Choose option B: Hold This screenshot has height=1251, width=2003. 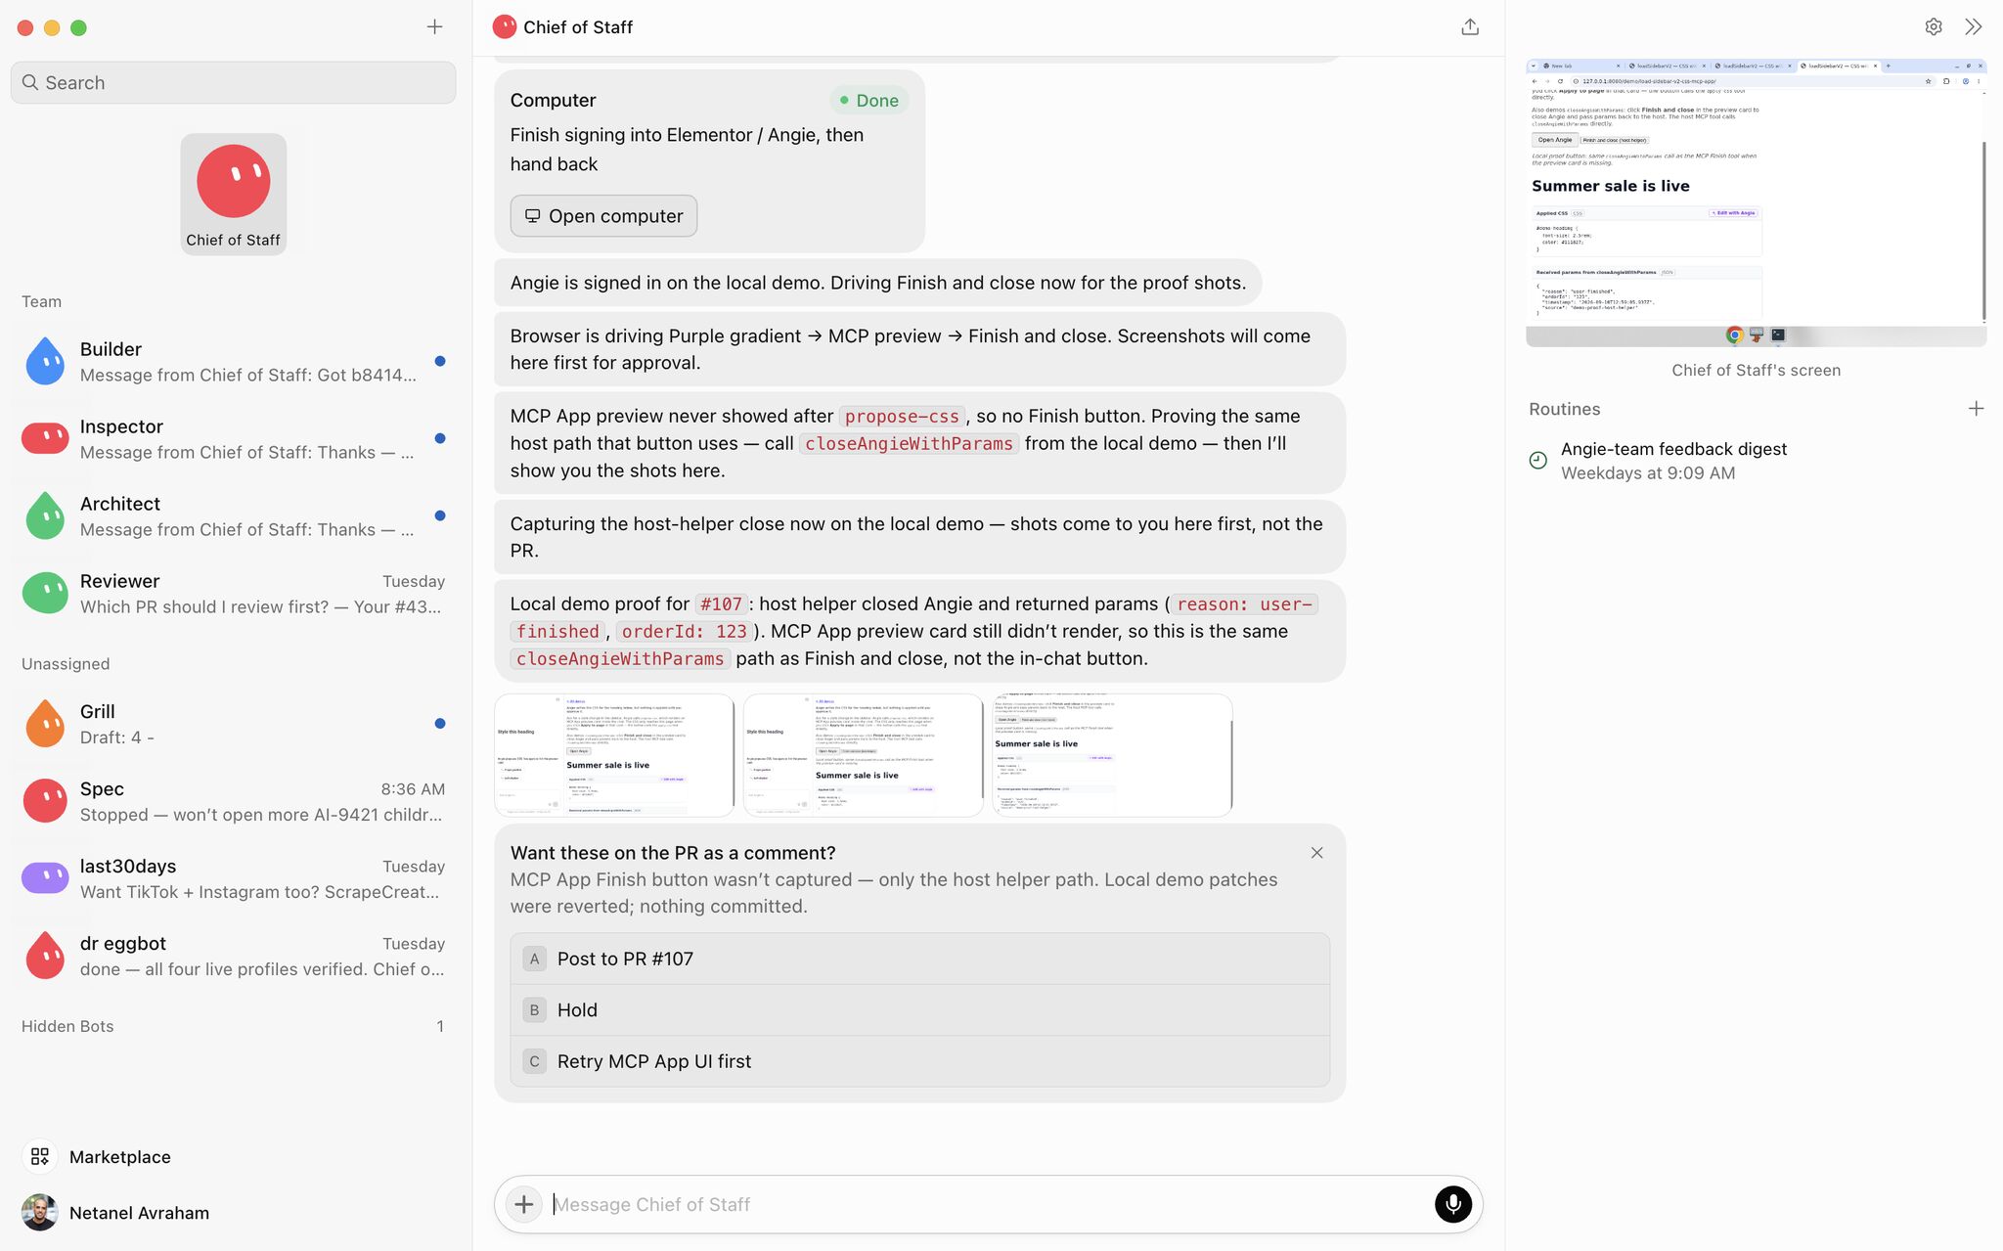(919, 1010)
